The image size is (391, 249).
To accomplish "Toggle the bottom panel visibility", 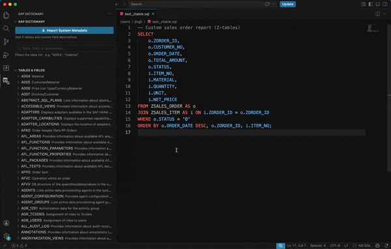I will click(x=378, y=5).
